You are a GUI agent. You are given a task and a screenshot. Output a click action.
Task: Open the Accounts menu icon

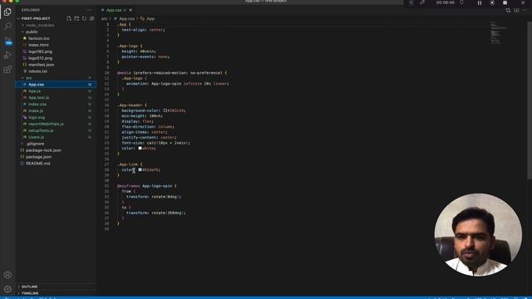point(7,275)
